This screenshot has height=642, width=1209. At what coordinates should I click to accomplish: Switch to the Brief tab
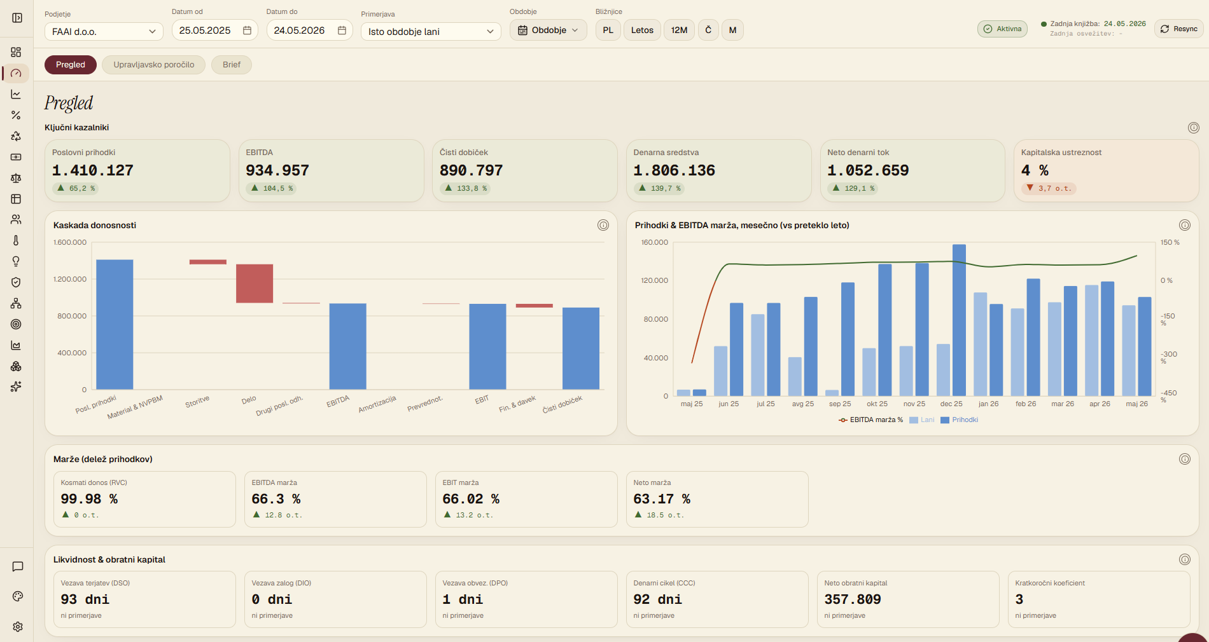tap(232, 65)
